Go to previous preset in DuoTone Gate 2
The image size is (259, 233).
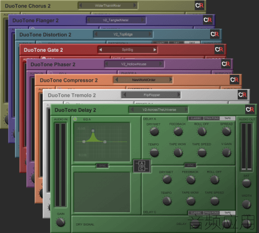(100, 49)
